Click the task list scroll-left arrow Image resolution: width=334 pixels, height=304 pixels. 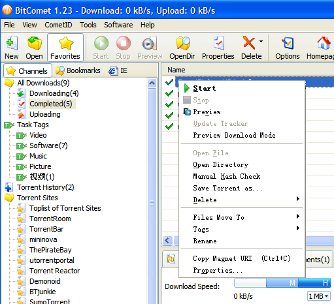click(x=167, y=241)
